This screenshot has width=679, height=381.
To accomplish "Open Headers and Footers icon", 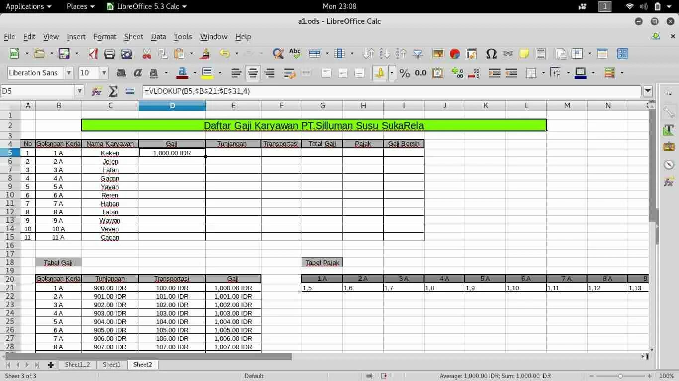I will (541, 54).
